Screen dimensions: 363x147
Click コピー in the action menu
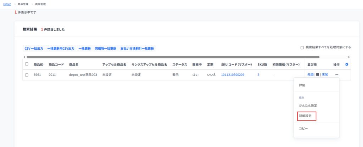point(303,128)
